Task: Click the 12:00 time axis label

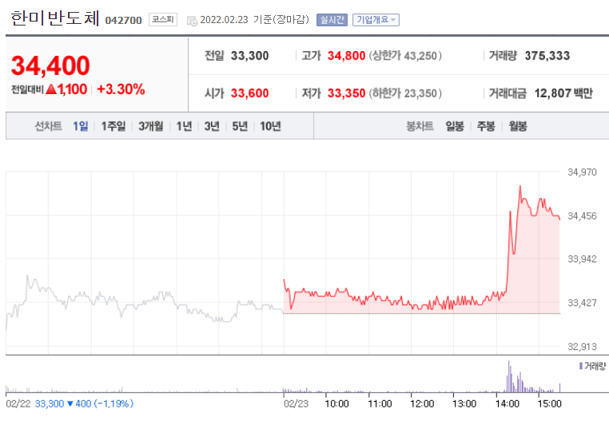Action: tap(422, 404)
